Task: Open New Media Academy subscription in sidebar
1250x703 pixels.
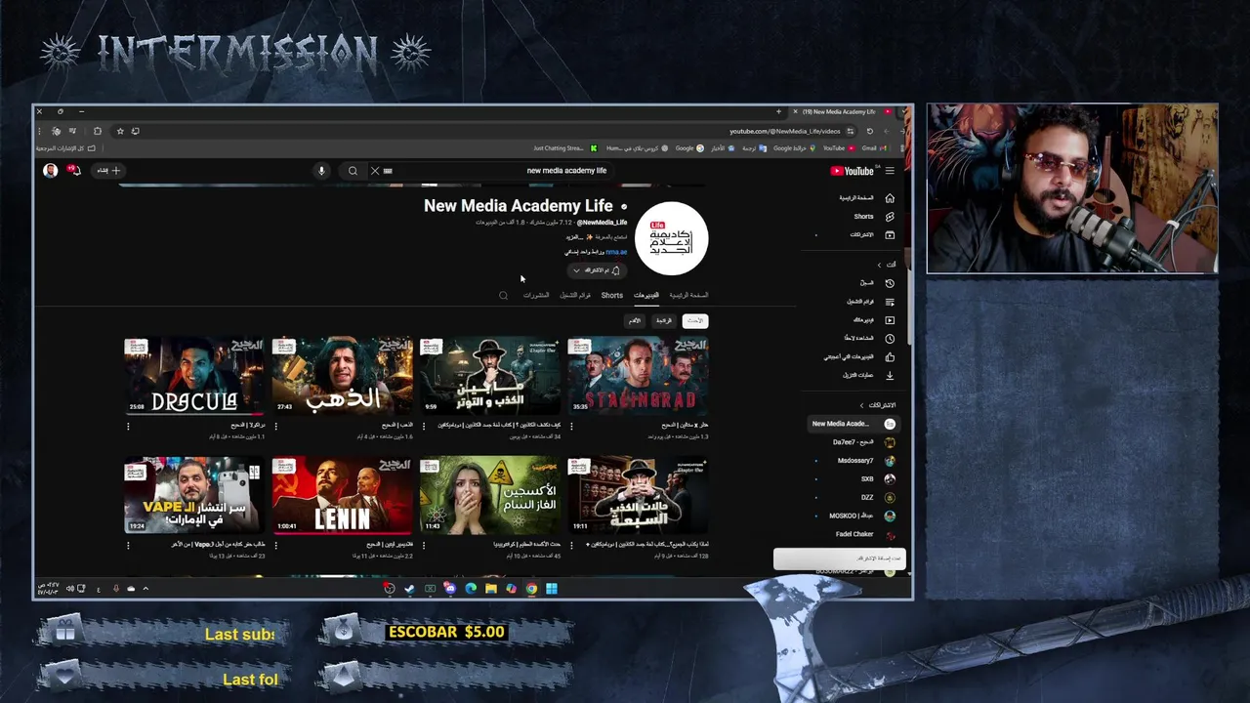Action: coord(853,424)
